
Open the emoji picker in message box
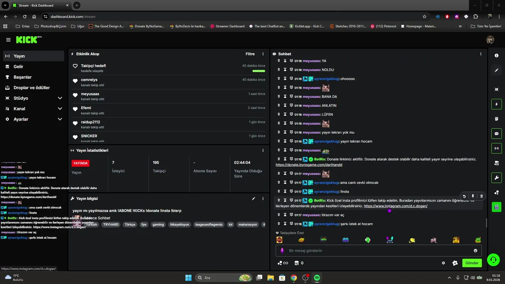pos(475,250)
